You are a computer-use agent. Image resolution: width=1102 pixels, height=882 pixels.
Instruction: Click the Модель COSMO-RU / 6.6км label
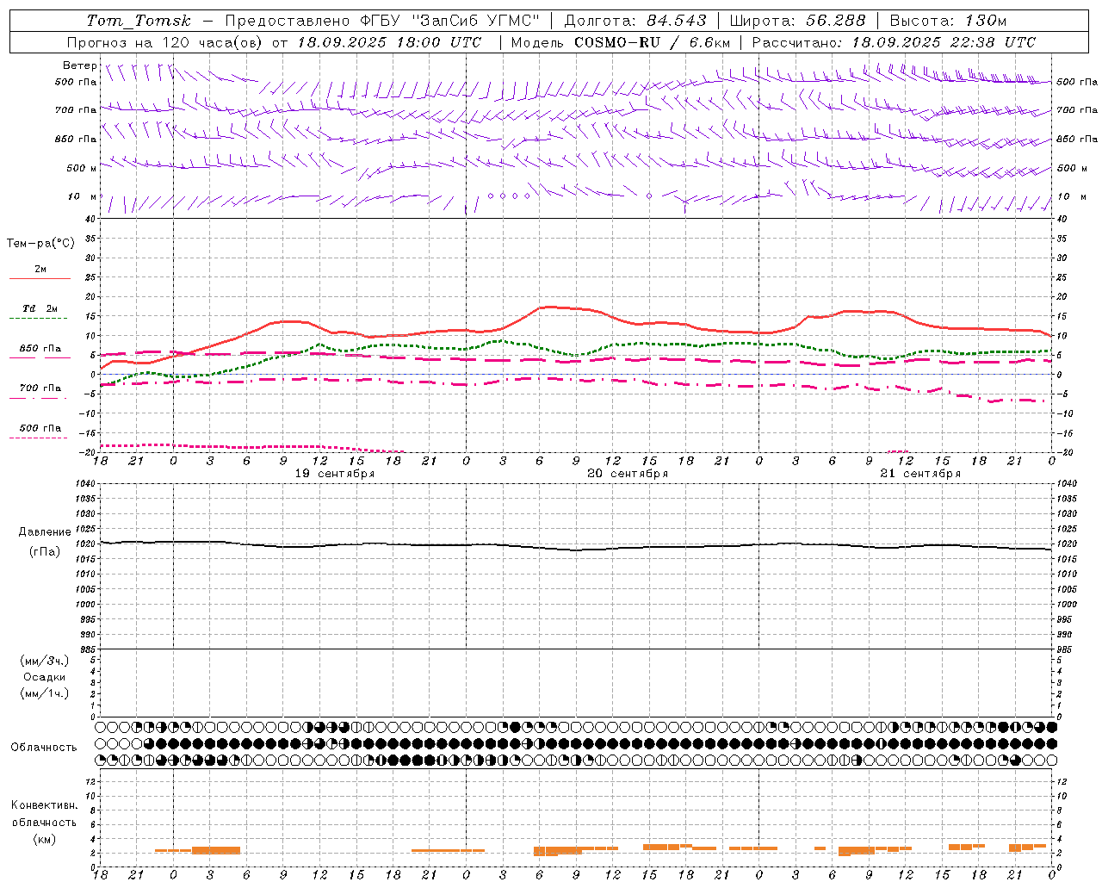click(x=620, y=42)
